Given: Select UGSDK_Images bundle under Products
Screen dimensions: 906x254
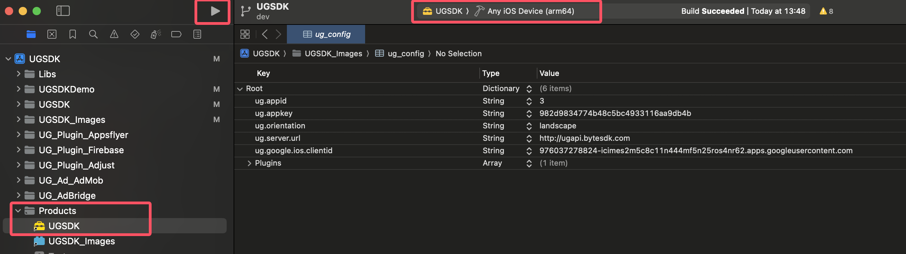Looking at the screenshot, I should [x=115, y=241].
